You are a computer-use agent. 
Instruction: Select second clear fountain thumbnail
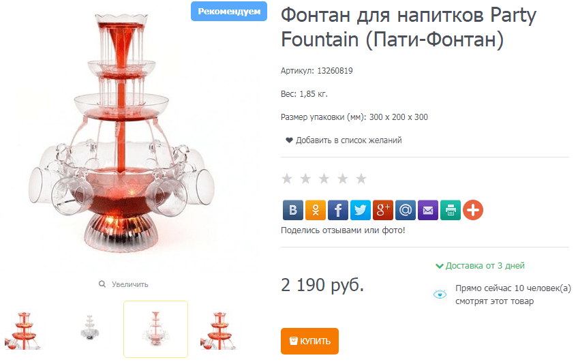[x=90, y=327]
